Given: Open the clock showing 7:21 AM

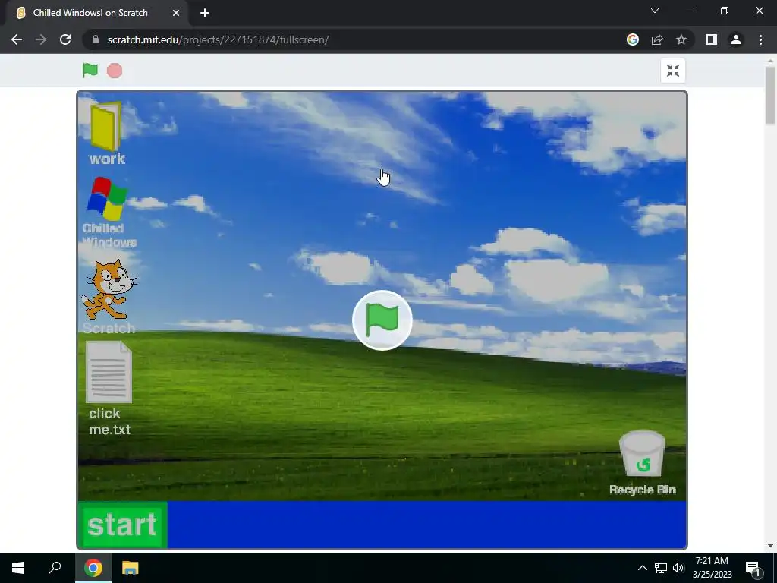Looking at the screenshot, I should [x=712, y=568].
